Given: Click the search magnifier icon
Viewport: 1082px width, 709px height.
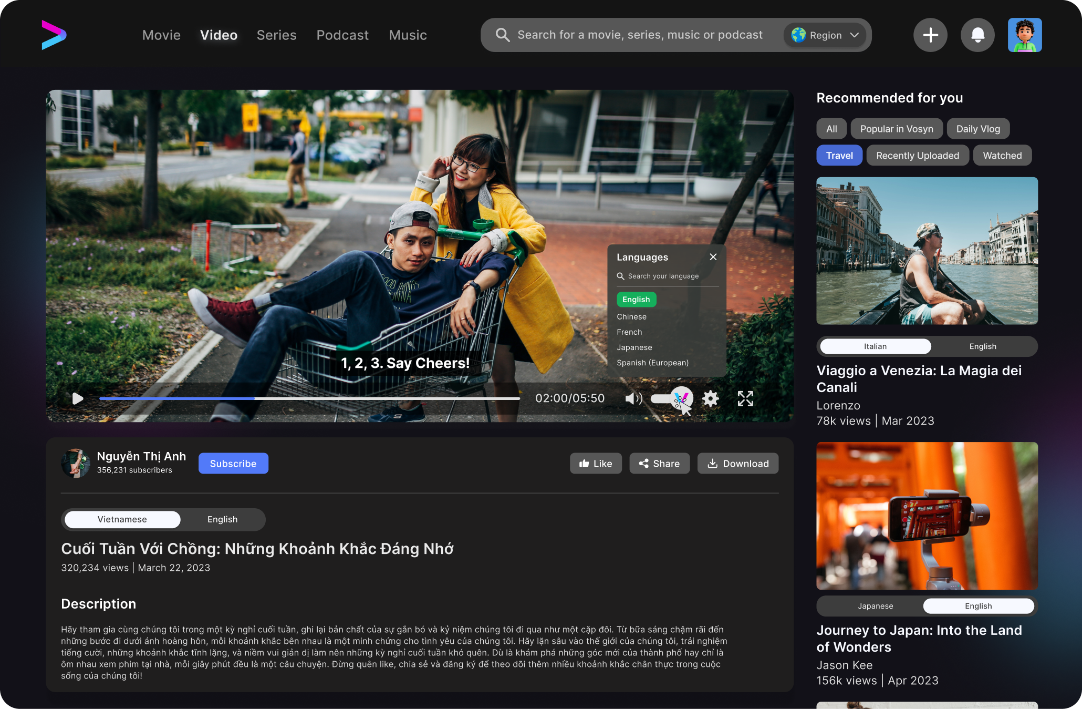Looking at the screenshot, I should click(503, 35).
